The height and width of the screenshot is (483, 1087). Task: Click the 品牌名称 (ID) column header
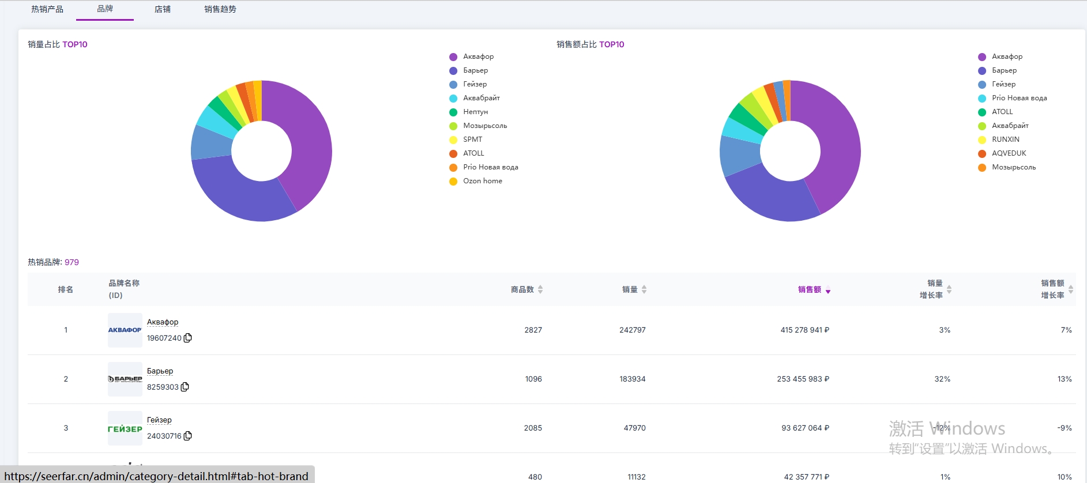pyautogui.click(x=124, y=289)
